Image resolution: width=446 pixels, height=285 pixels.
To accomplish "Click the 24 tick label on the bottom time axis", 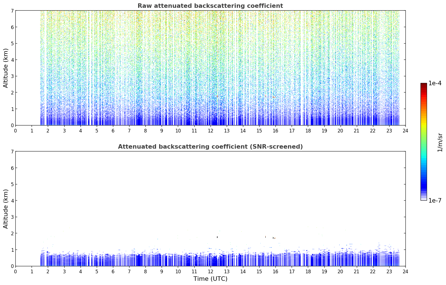I will pos(405,271).
